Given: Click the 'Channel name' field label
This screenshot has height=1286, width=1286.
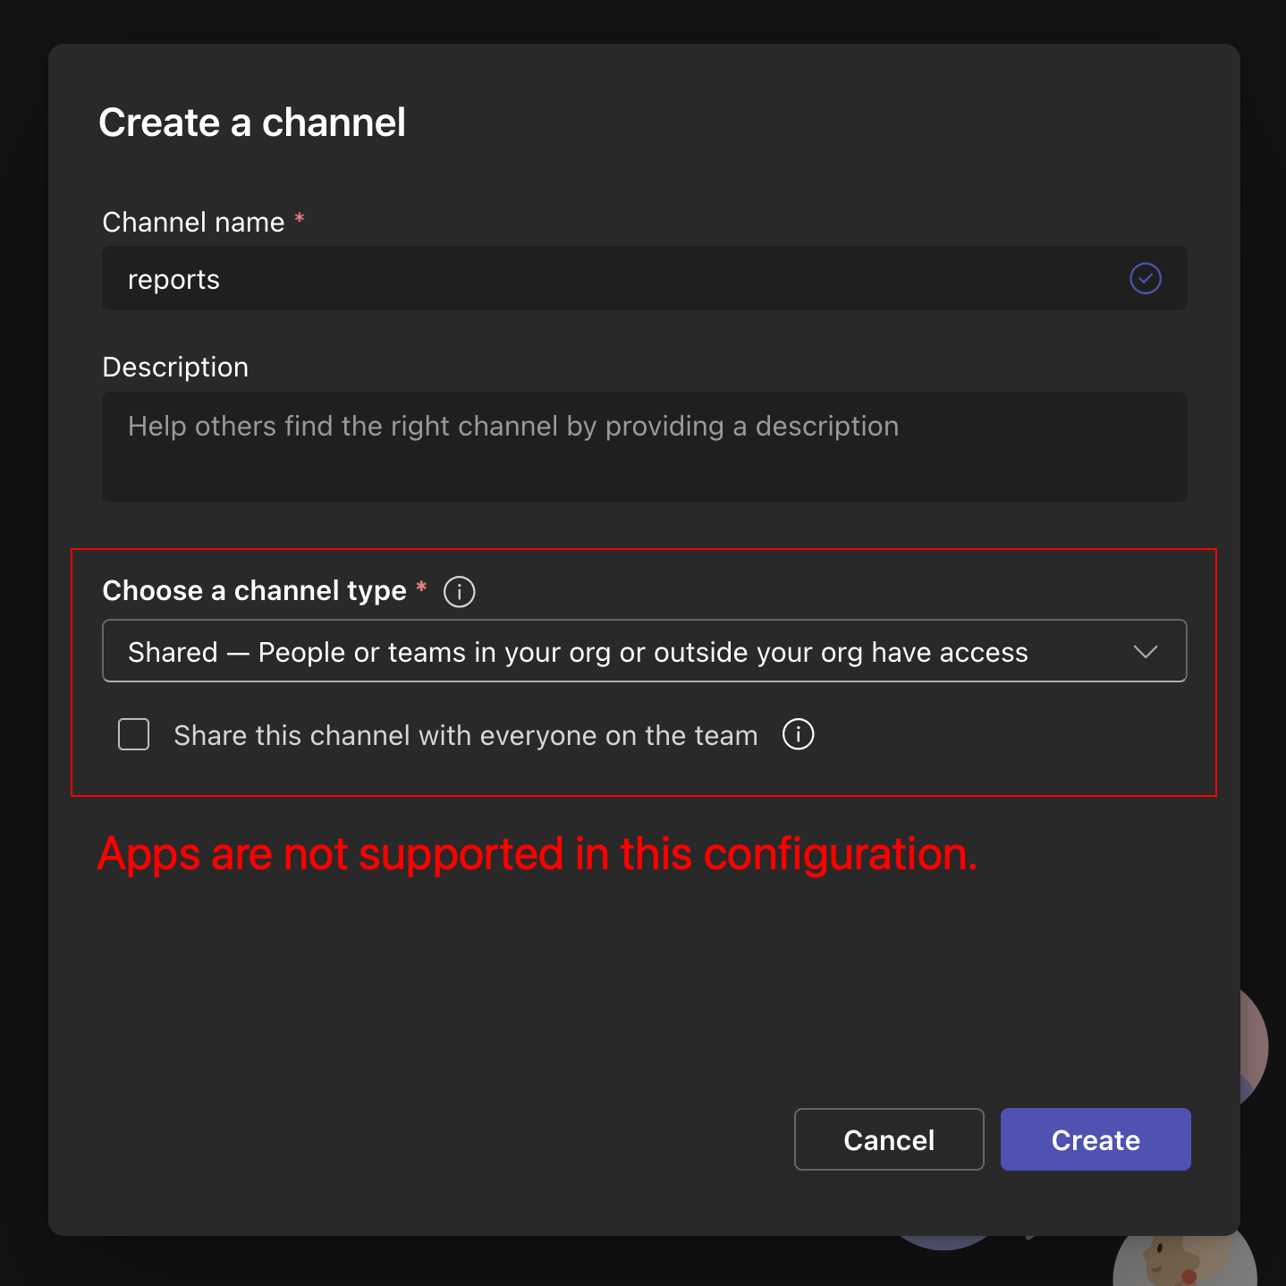Looking at the screenshot, I should pos(193,222).
